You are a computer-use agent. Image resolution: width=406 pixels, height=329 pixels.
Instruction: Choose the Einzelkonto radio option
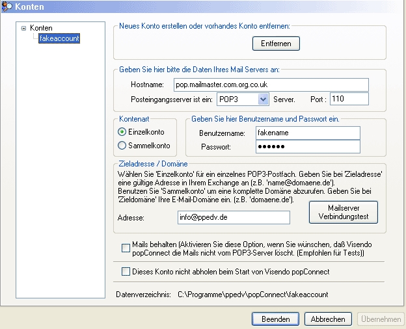pyautogui.click(x=122, y=132)
